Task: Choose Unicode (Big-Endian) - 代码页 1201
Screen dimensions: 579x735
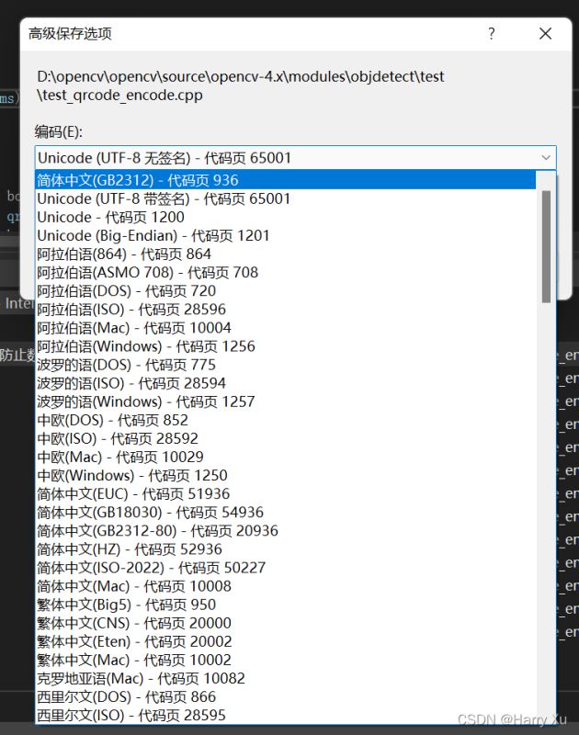Action: click(153, 235)
